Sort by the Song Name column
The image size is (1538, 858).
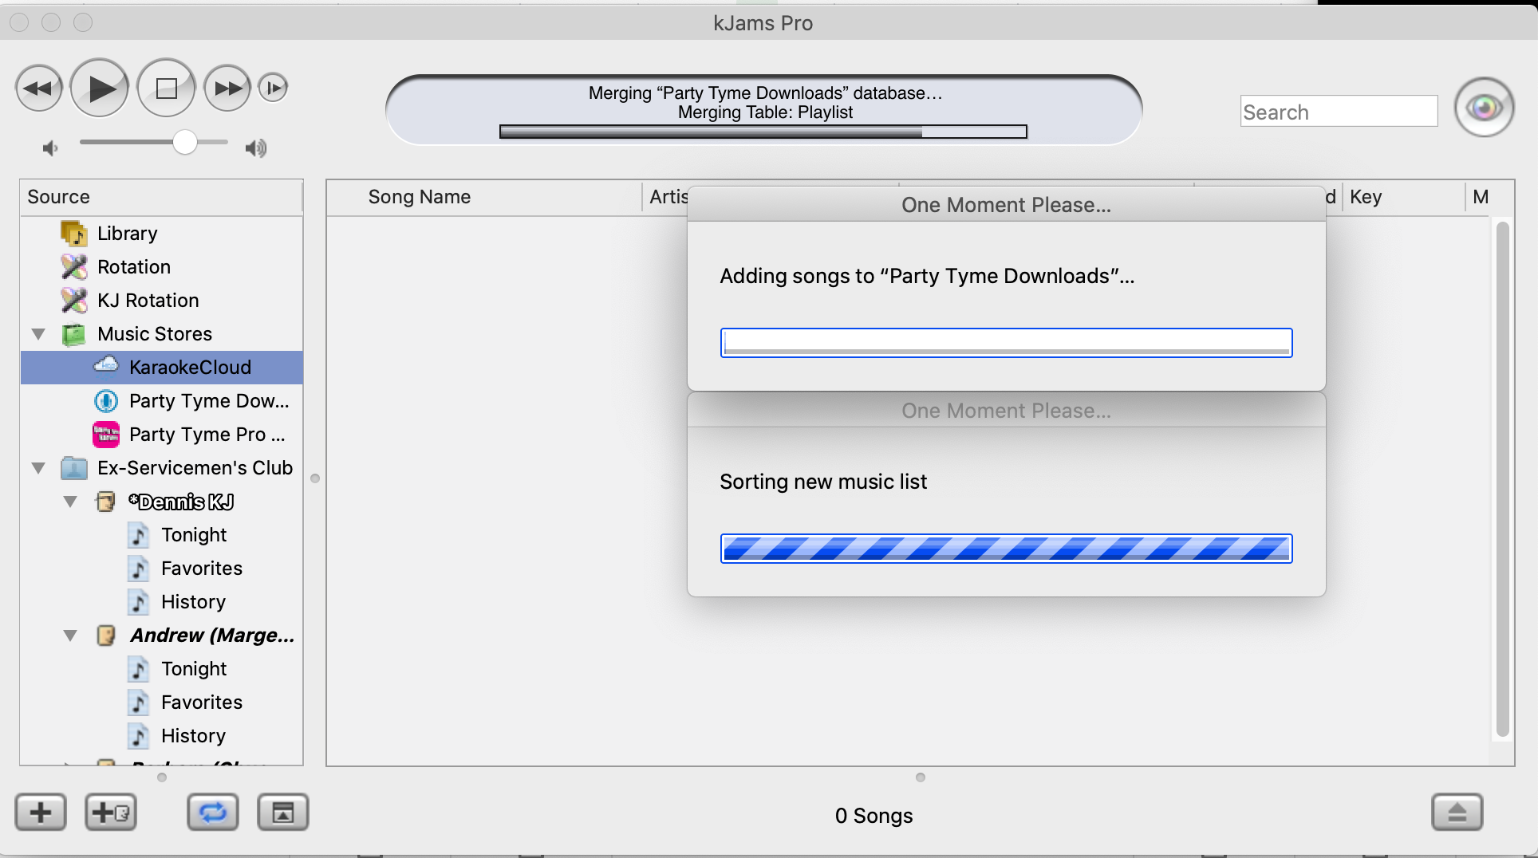pyautogui.click(x=419, y=197)
